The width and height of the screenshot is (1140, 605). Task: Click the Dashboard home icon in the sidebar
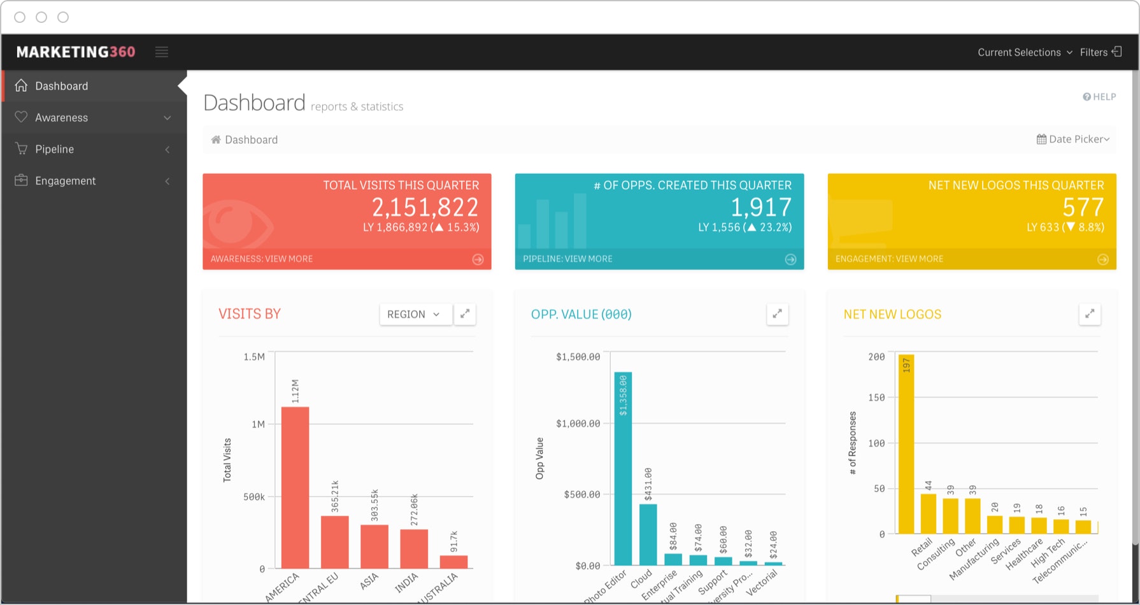21,85
